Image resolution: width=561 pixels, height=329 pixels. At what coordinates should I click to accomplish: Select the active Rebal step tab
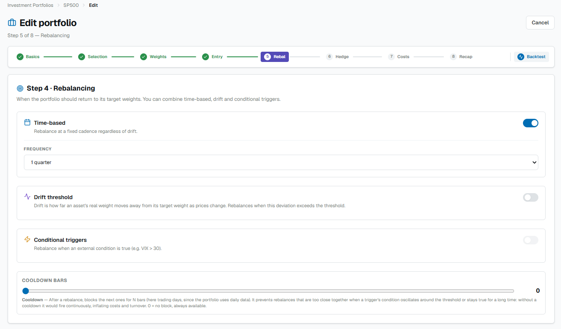(275, 57)
